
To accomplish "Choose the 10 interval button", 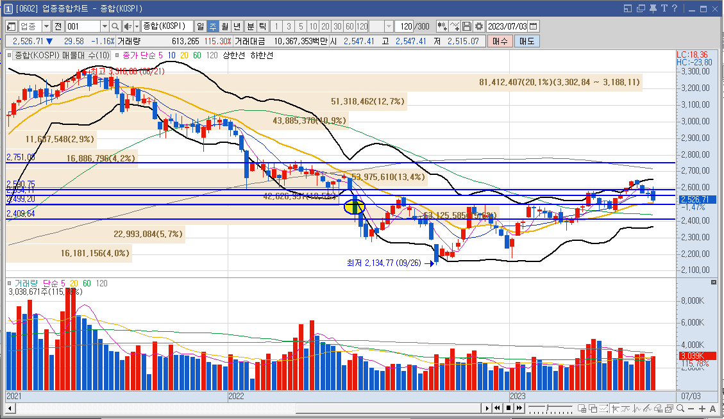I will point(313,26).
